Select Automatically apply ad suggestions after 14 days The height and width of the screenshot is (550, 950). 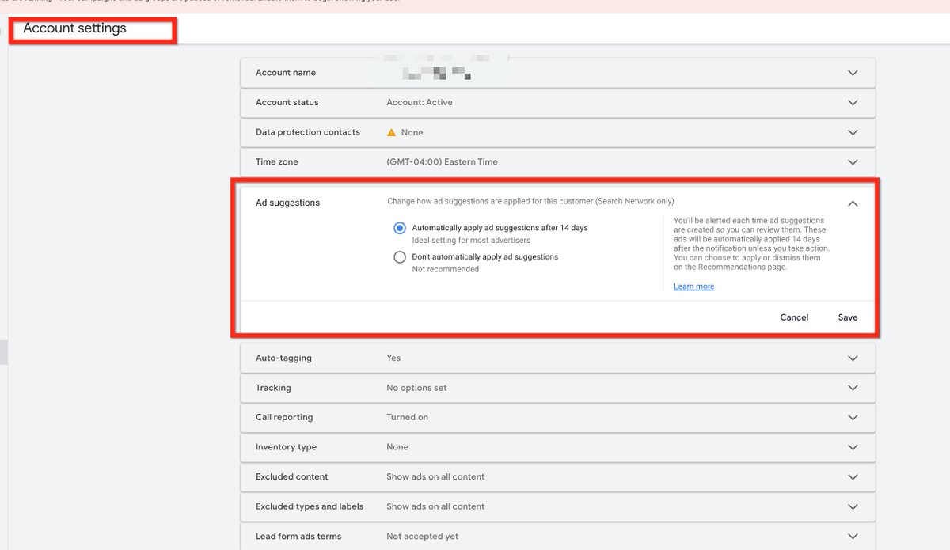pos(400,228)
